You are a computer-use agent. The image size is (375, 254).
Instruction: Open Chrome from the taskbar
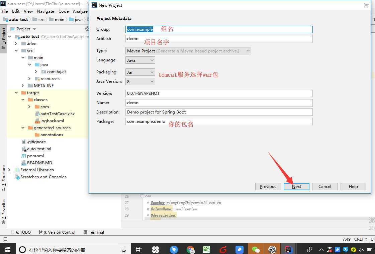click(x=191, y=250)
